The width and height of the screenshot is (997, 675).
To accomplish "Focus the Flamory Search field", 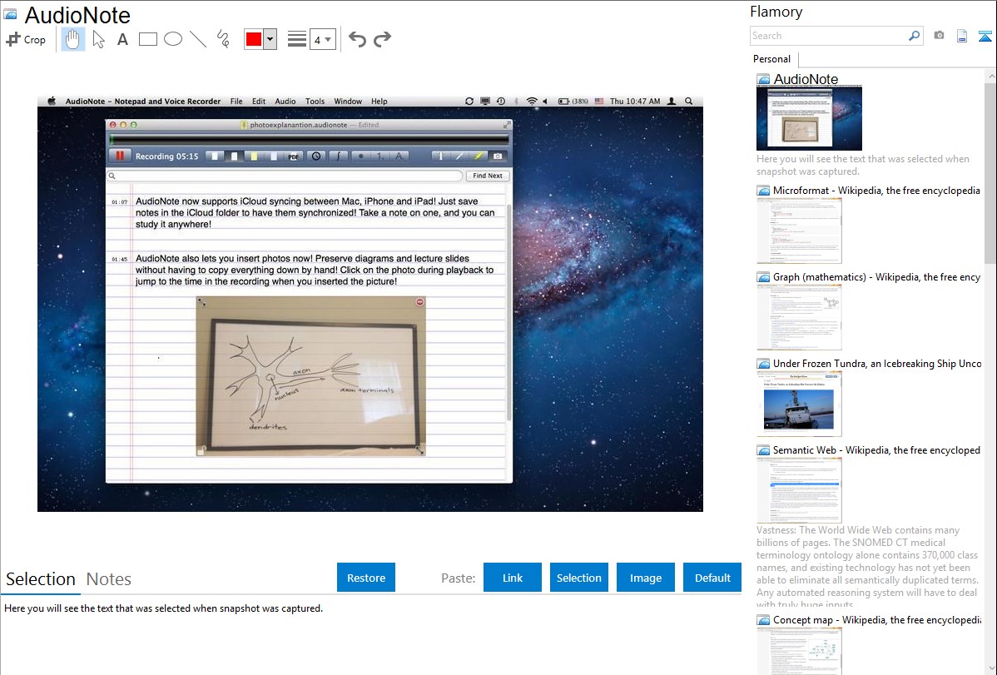I will [828, 36].
